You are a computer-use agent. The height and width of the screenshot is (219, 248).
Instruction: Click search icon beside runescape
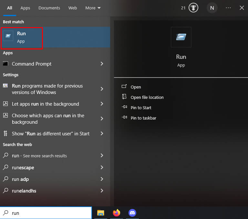5,167
